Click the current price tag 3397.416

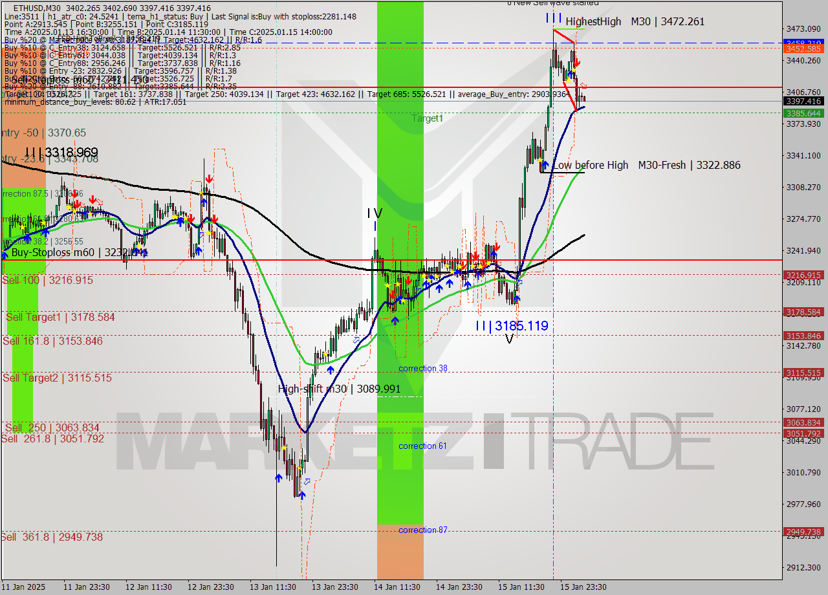click(803, 101)
